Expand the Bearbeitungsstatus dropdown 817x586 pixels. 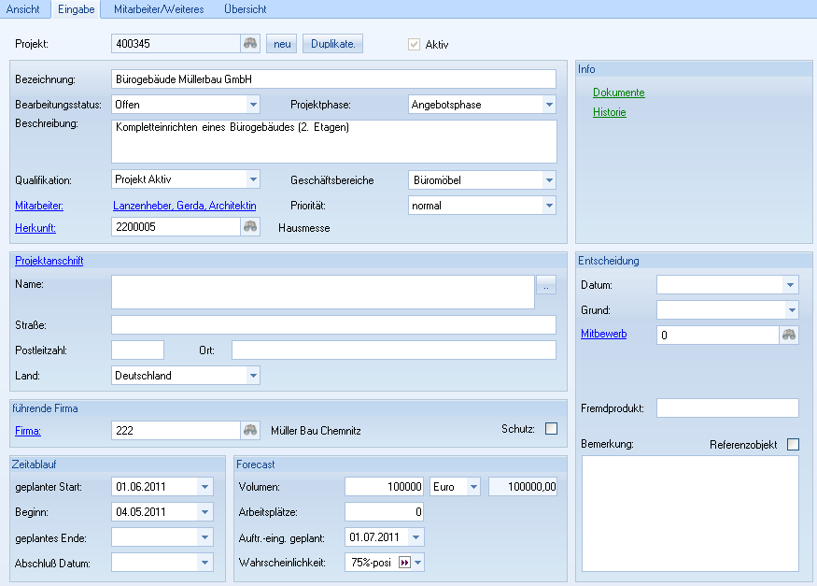coord(252,105)
